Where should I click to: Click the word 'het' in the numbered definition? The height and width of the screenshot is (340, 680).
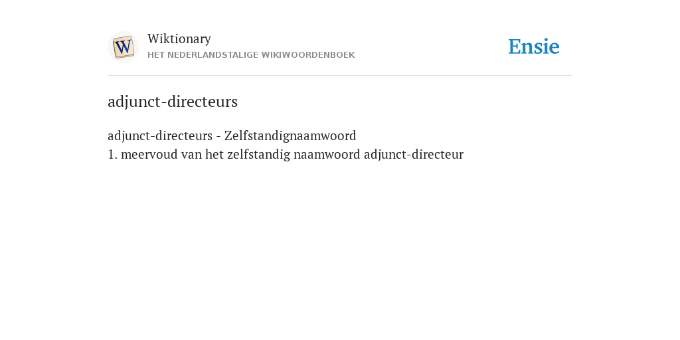[214, 154]
